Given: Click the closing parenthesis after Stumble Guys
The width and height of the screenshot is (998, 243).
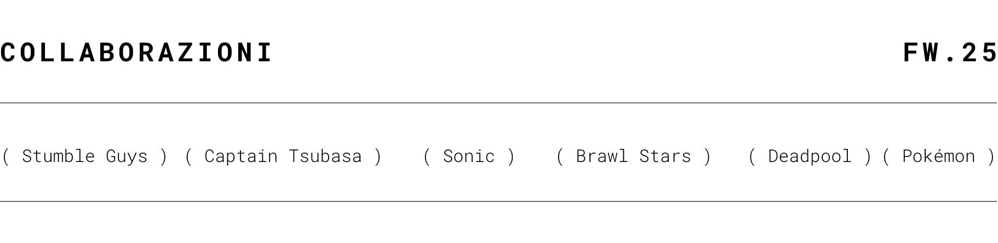Looking at the screenshot, I should pyautogui.click(x=163, y=157).
